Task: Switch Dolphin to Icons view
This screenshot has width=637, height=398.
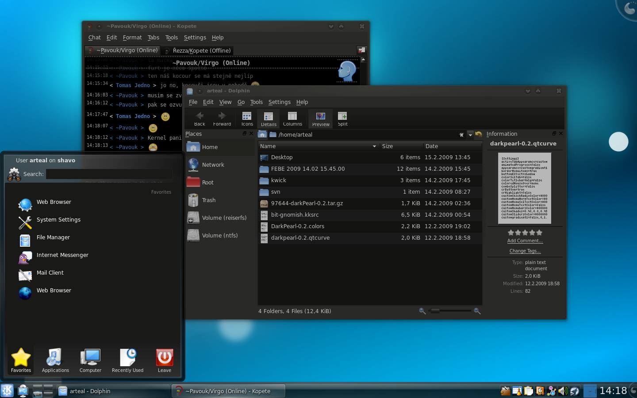Action: pyautogui.click(x=247, y=119)
